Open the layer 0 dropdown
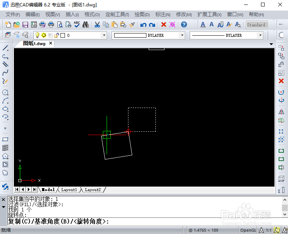 pos(104,35)
